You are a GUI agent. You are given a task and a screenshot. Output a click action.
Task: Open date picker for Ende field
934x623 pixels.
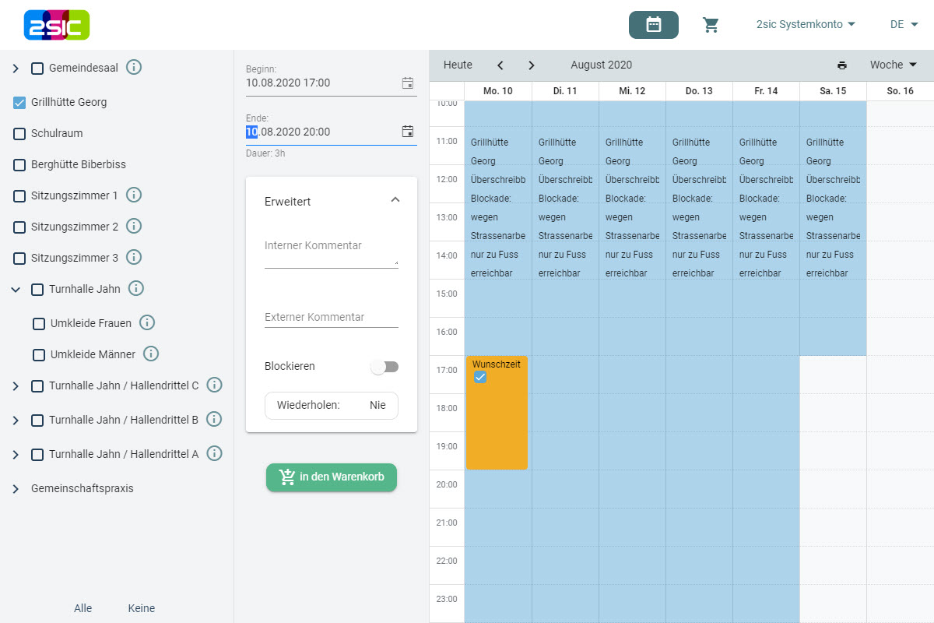click(x=407, y=132)
